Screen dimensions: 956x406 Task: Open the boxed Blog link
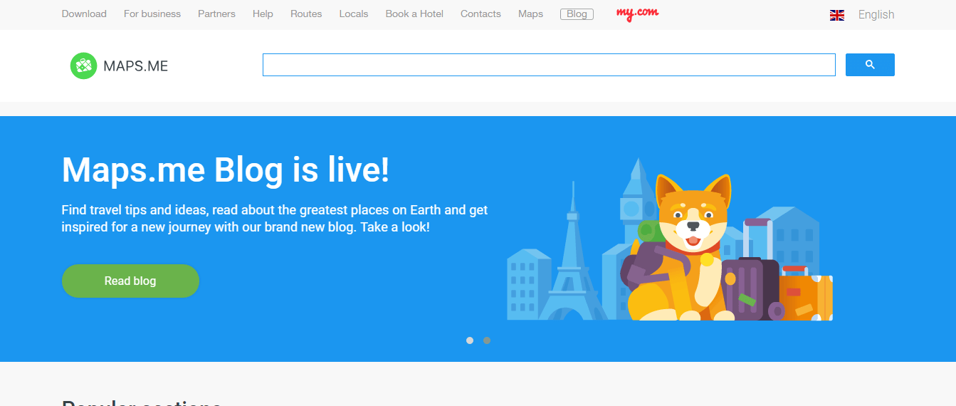[x=577, y=14]
